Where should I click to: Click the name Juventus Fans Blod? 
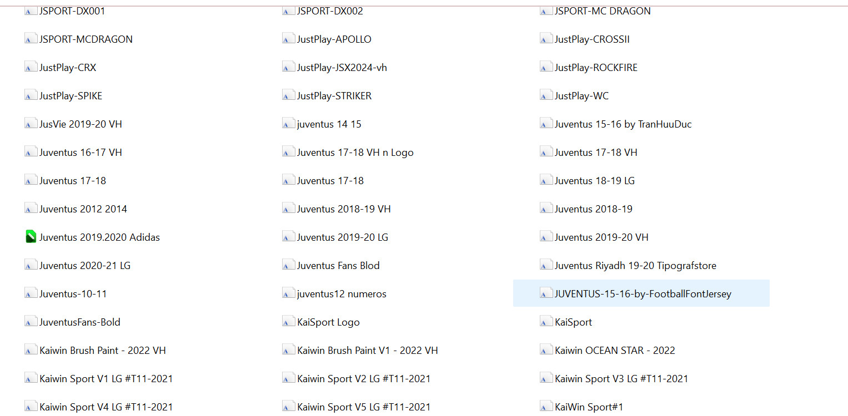tap(338, 266)
